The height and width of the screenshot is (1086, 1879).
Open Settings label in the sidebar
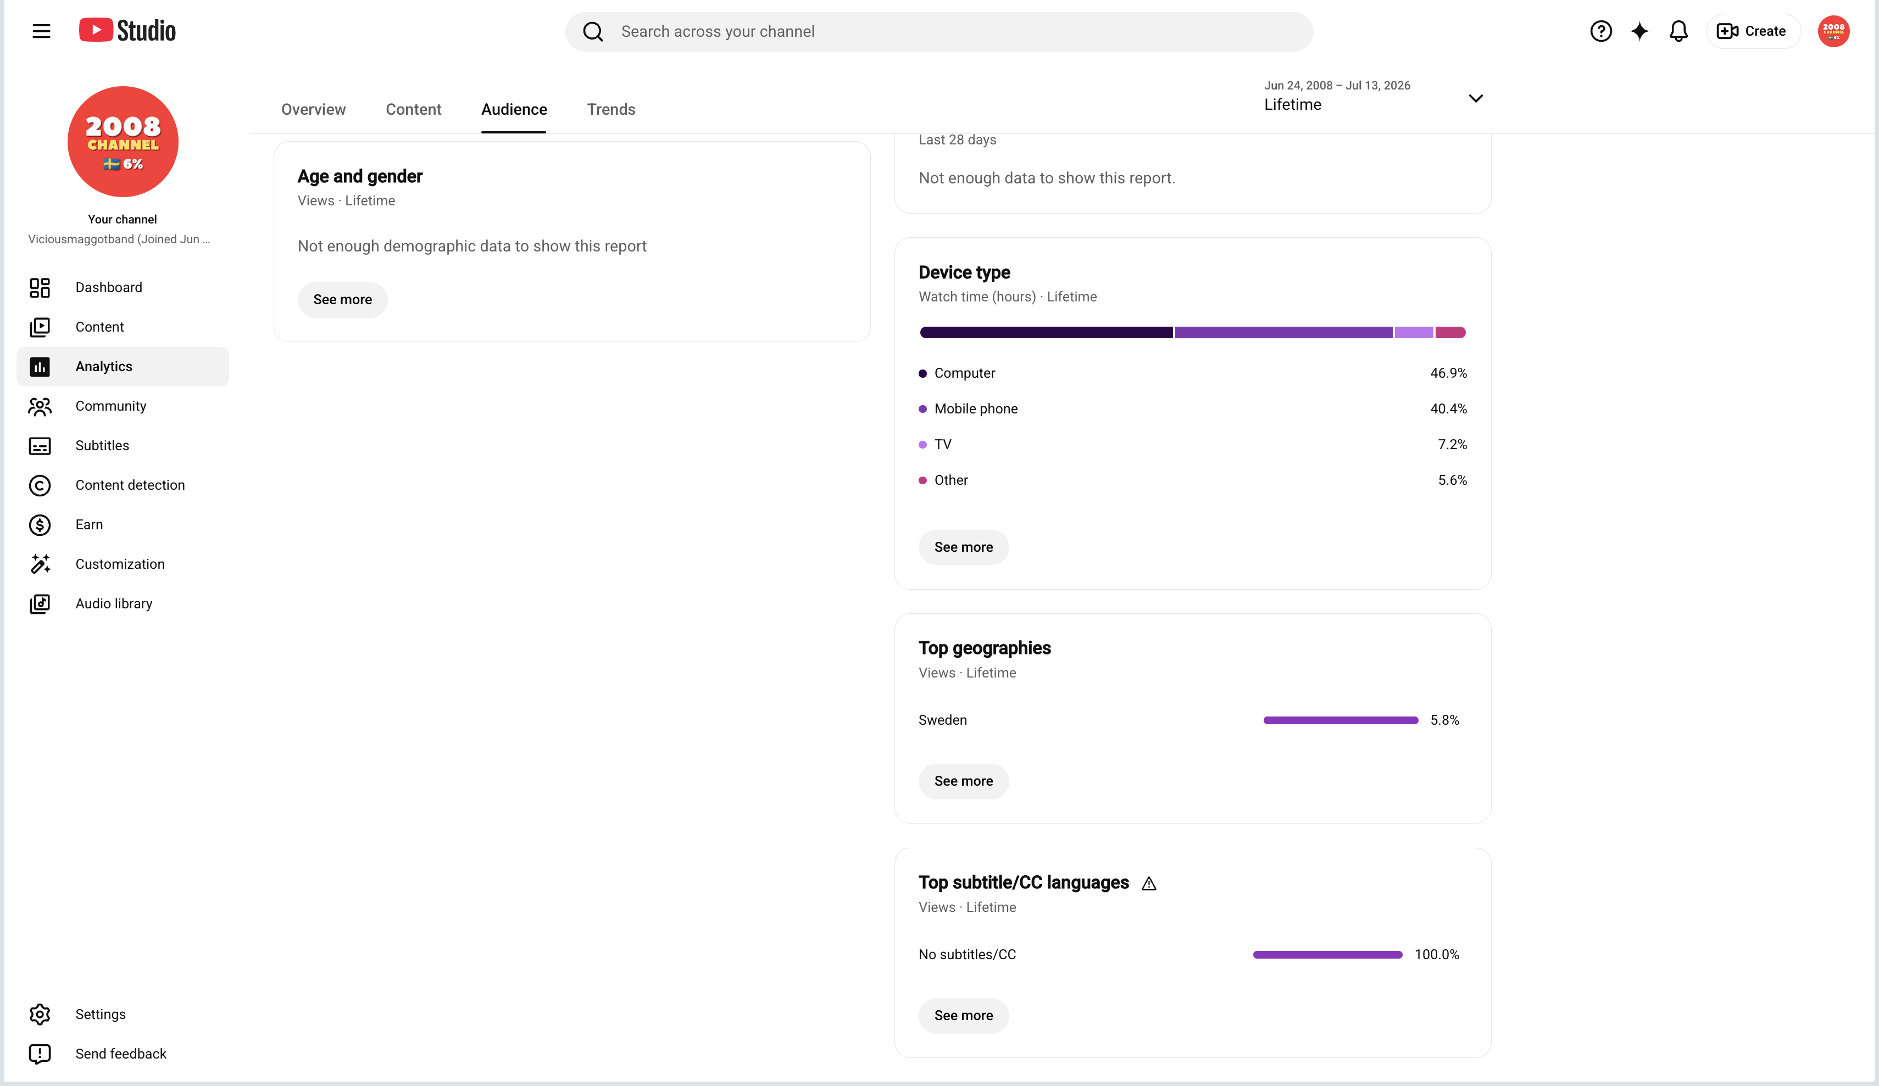point(101,1015)
